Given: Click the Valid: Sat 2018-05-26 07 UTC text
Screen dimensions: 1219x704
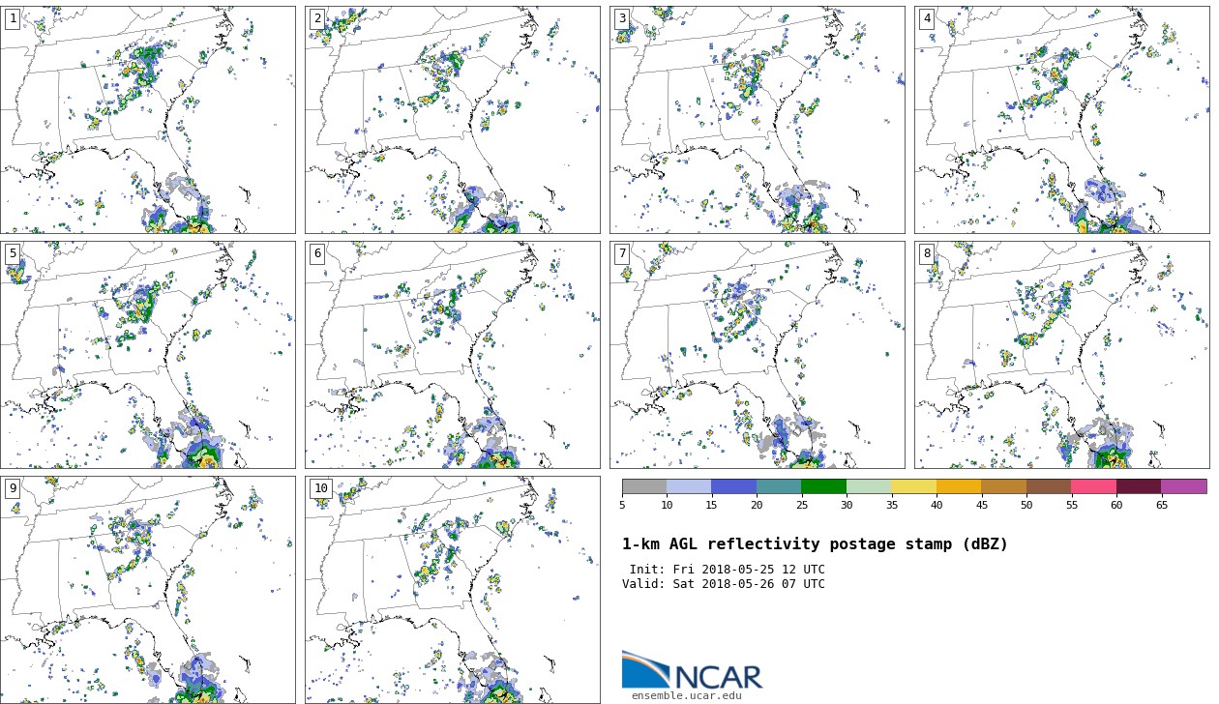Looking at the screenshot, I should click(x=724, y=584).
